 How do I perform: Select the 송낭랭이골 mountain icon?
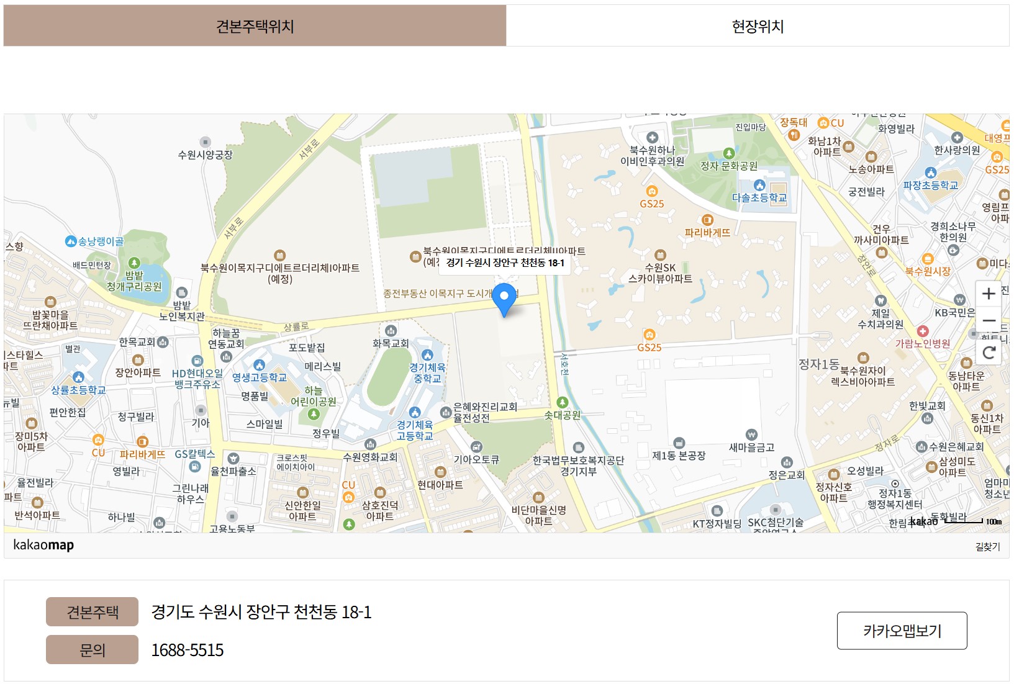point(71,241)
